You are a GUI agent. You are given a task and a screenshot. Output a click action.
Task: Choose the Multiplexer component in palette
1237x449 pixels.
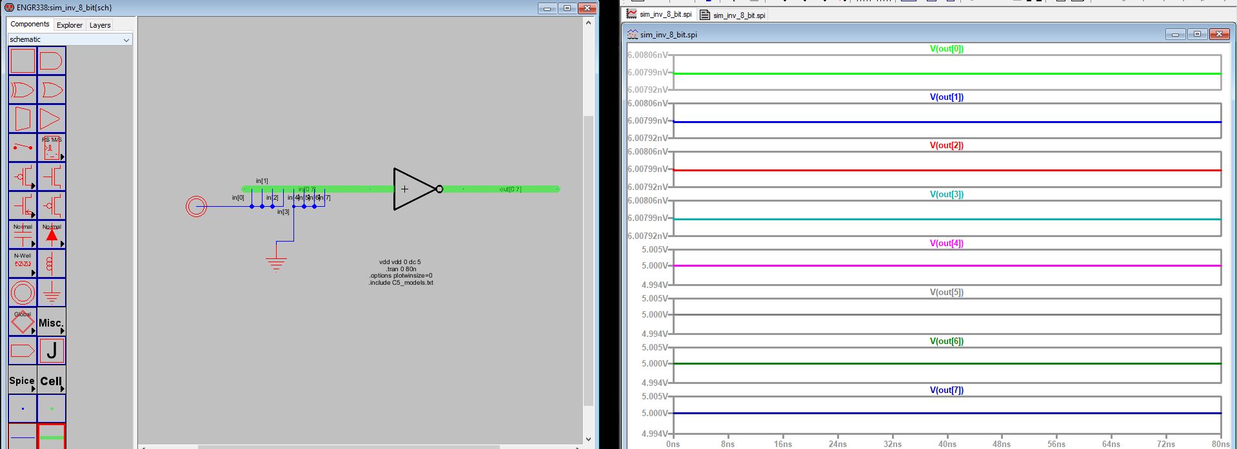(x=23, y=119)
